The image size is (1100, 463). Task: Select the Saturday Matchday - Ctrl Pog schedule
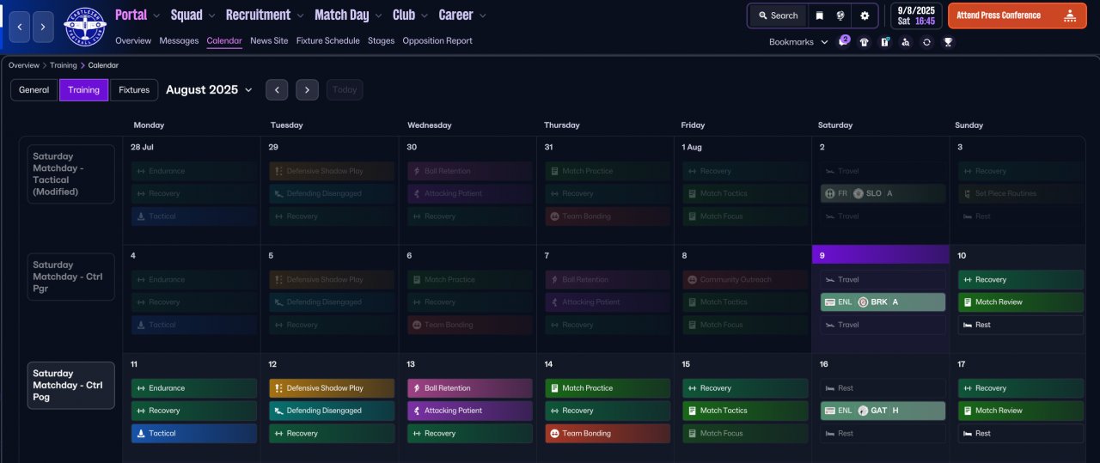(x=70, y=385)
